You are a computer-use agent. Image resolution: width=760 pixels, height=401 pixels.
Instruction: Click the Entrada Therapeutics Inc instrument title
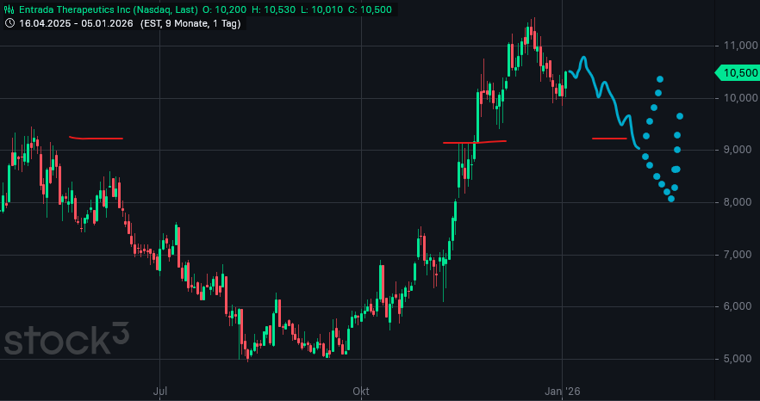pyautogui.click(x=79, y=8)
